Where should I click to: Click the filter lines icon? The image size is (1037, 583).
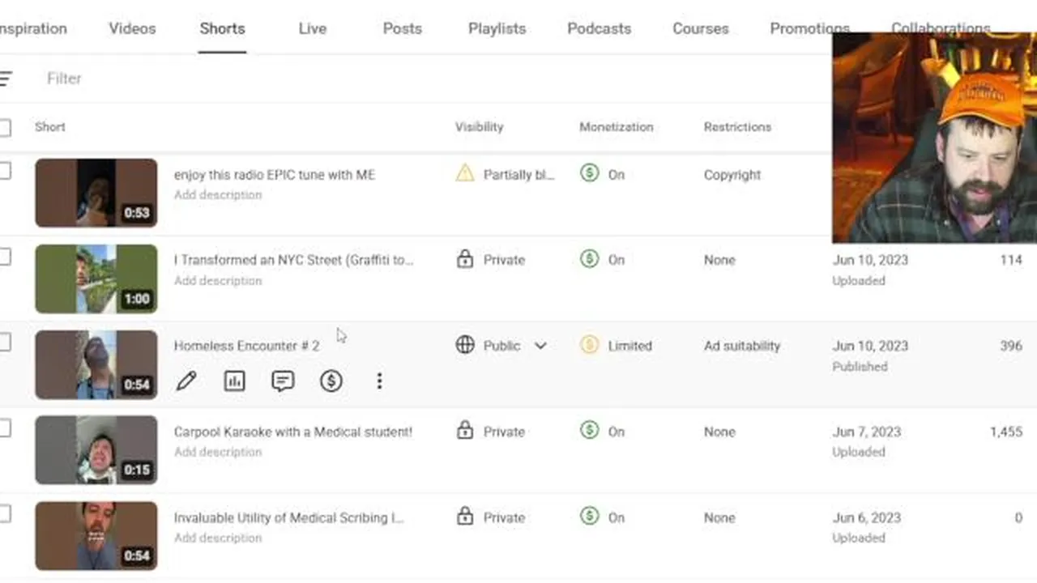click(x=6, y=79)
